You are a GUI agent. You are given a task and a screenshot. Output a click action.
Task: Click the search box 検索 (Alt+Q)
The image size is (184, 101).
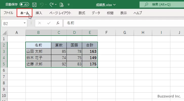[x=162, y=5]
